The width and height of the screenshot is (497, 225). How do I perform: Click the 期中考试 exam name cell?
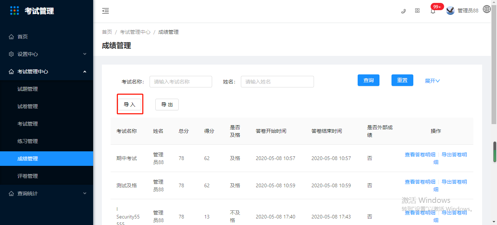click(x=127, y=158)
